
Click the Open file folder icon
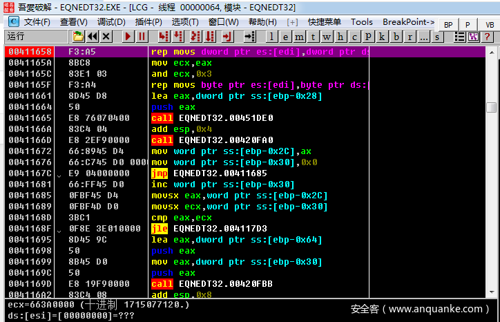78,36
